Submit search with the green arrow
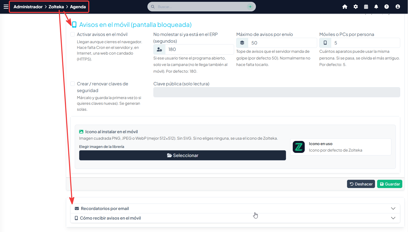This screenshot has height=232, width=408. click(x=250, y=7)
